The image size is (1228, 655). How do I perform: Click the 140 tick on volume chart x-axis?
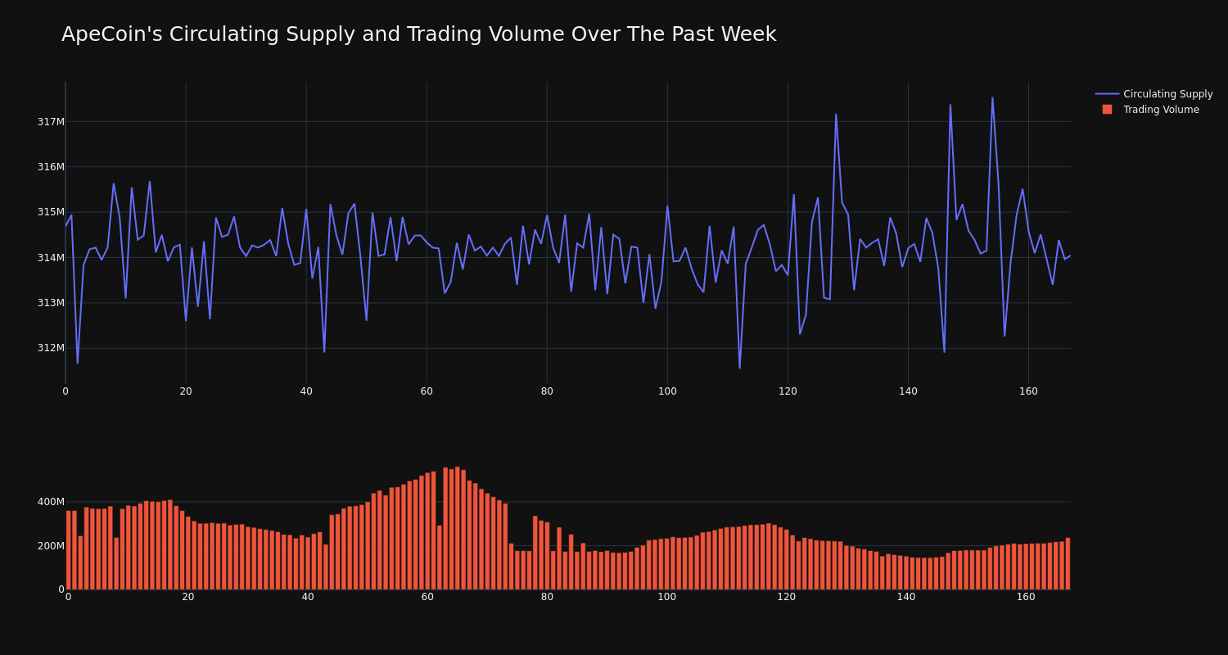click(x=906, y=597)
